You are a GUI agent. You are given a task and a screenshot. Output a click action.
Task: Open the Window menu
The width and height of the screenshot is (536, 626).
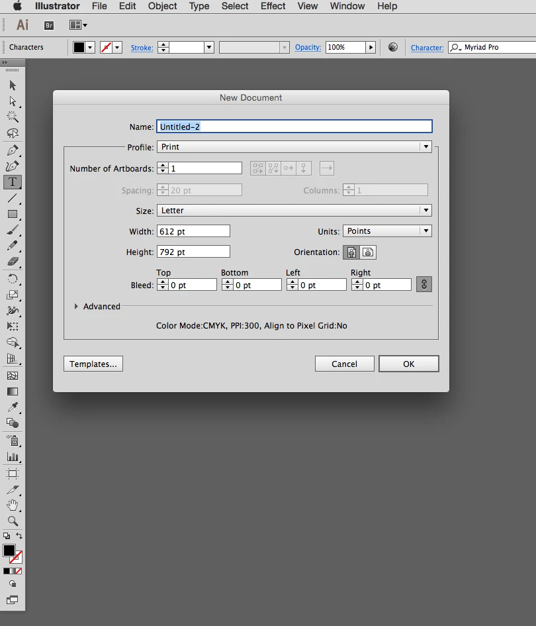(347, 6)
